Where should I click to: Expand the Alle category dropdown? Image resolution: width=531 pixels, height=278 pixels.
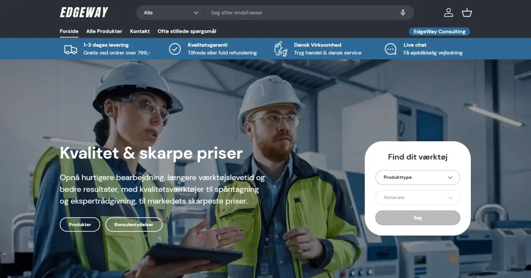pyautogui.click(x=170, y=13)
